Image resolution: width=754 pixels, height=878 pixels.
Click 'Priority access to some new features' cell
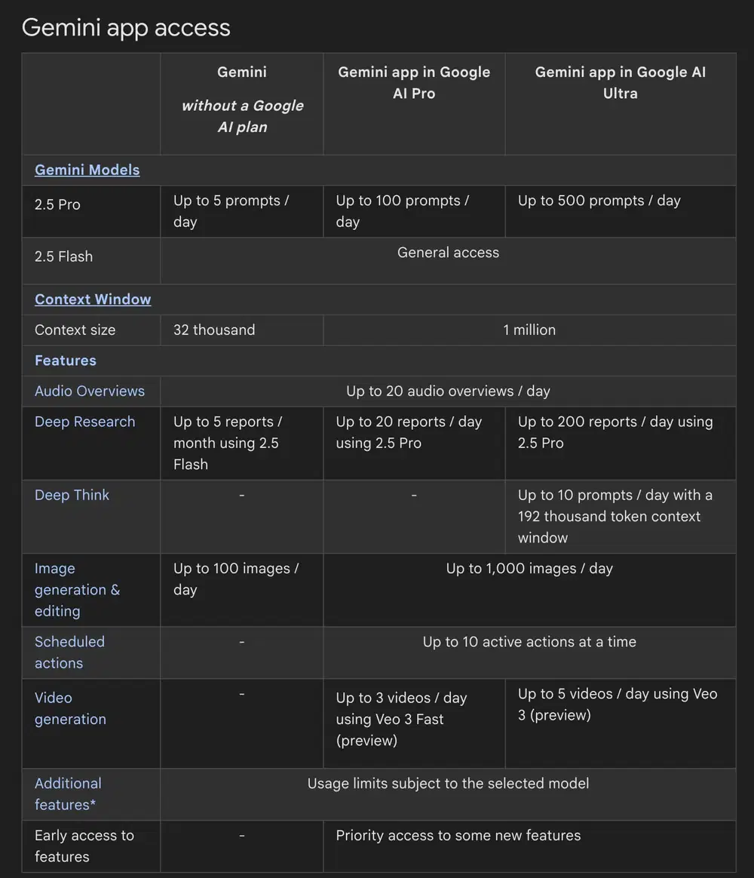[458, 835]
